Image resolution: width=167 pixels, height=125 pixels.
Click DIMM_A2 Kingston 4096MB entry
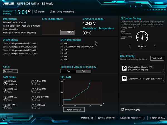(x=20, y=47)
